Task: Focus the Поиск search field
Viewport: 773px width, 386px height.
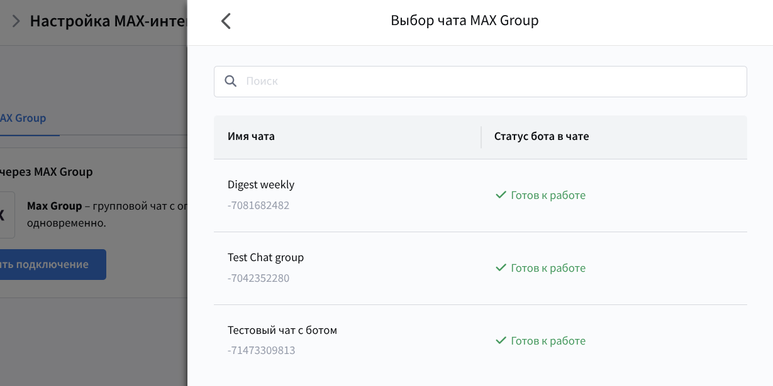Action: pyautogui.click(x=491, y=82)
